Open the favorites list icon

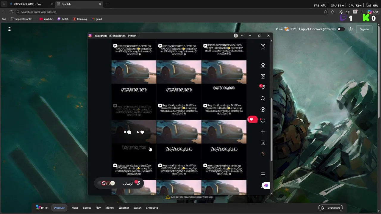348,12
